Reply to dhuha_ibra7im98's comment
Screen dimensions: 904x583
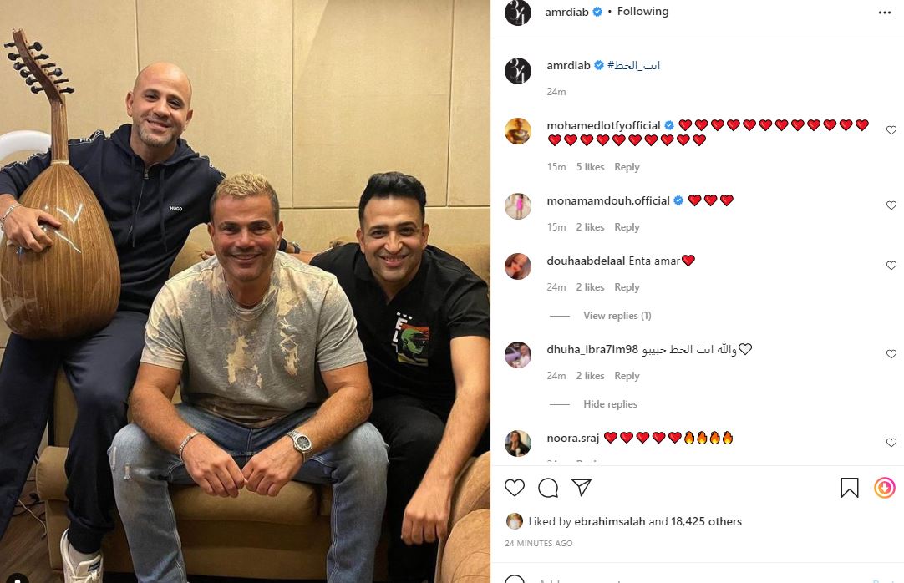tap(627, 376)
